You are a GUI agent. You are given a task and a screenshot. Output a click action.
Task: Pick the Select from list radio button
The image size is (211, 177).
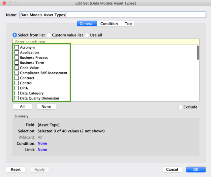click(x=15, y=35)
